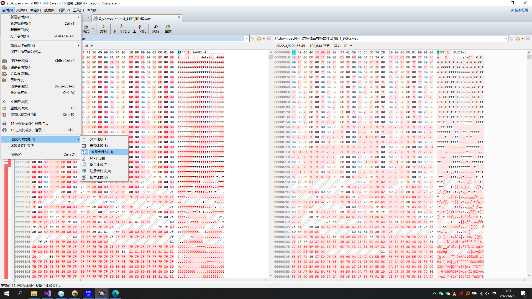Click left pane open-file folder icon
This screenshot has width=532, height=299.
coord(259,38)
